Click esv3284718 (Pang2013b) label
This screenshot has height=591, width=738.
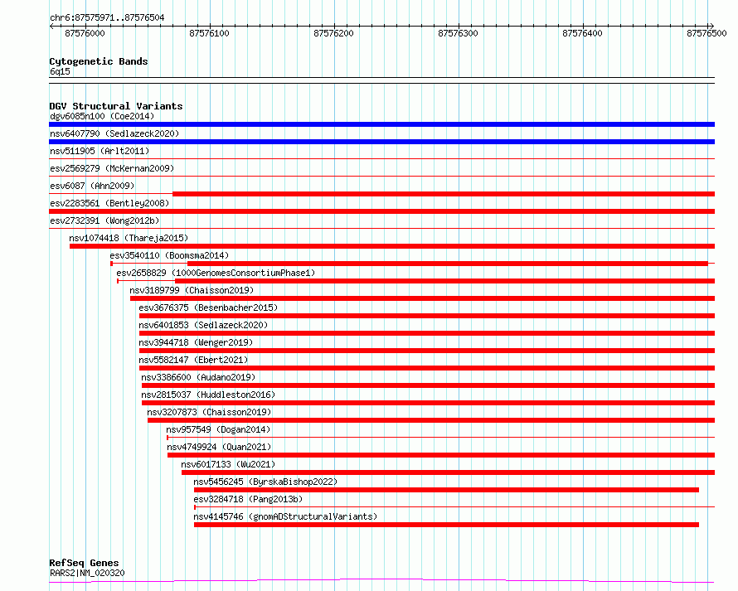248,499
